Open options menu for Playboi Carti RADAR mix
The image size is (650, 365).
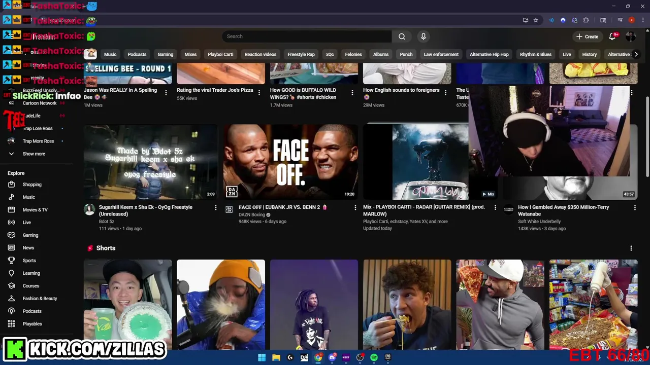(495, 208)
